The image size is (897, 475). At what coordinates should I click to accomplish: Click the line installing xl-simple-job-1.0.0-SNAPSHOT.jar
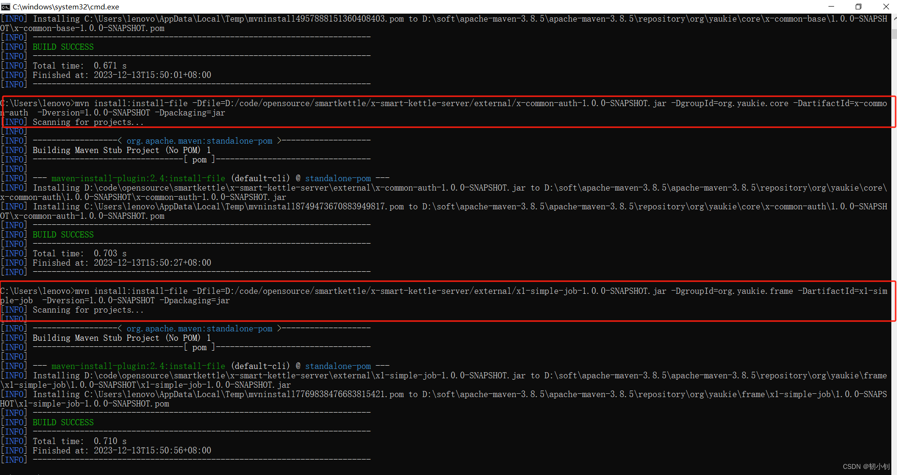point(444,380)
